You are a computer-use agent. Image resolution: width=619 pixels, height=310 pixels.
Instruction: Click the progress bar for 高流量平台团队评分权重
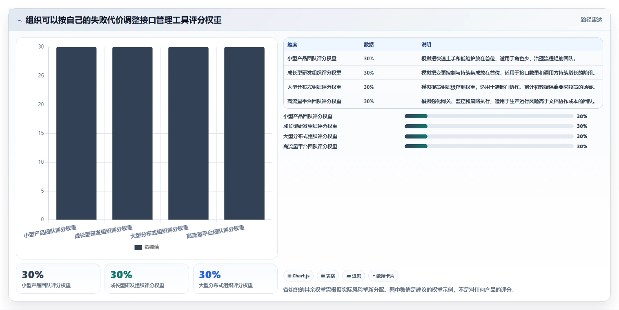click(x=489, y=146)
